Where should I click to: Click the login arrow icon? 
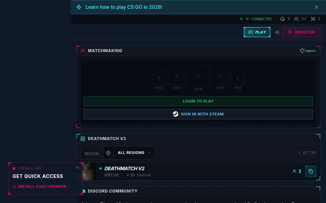click(x=276, y=32)
